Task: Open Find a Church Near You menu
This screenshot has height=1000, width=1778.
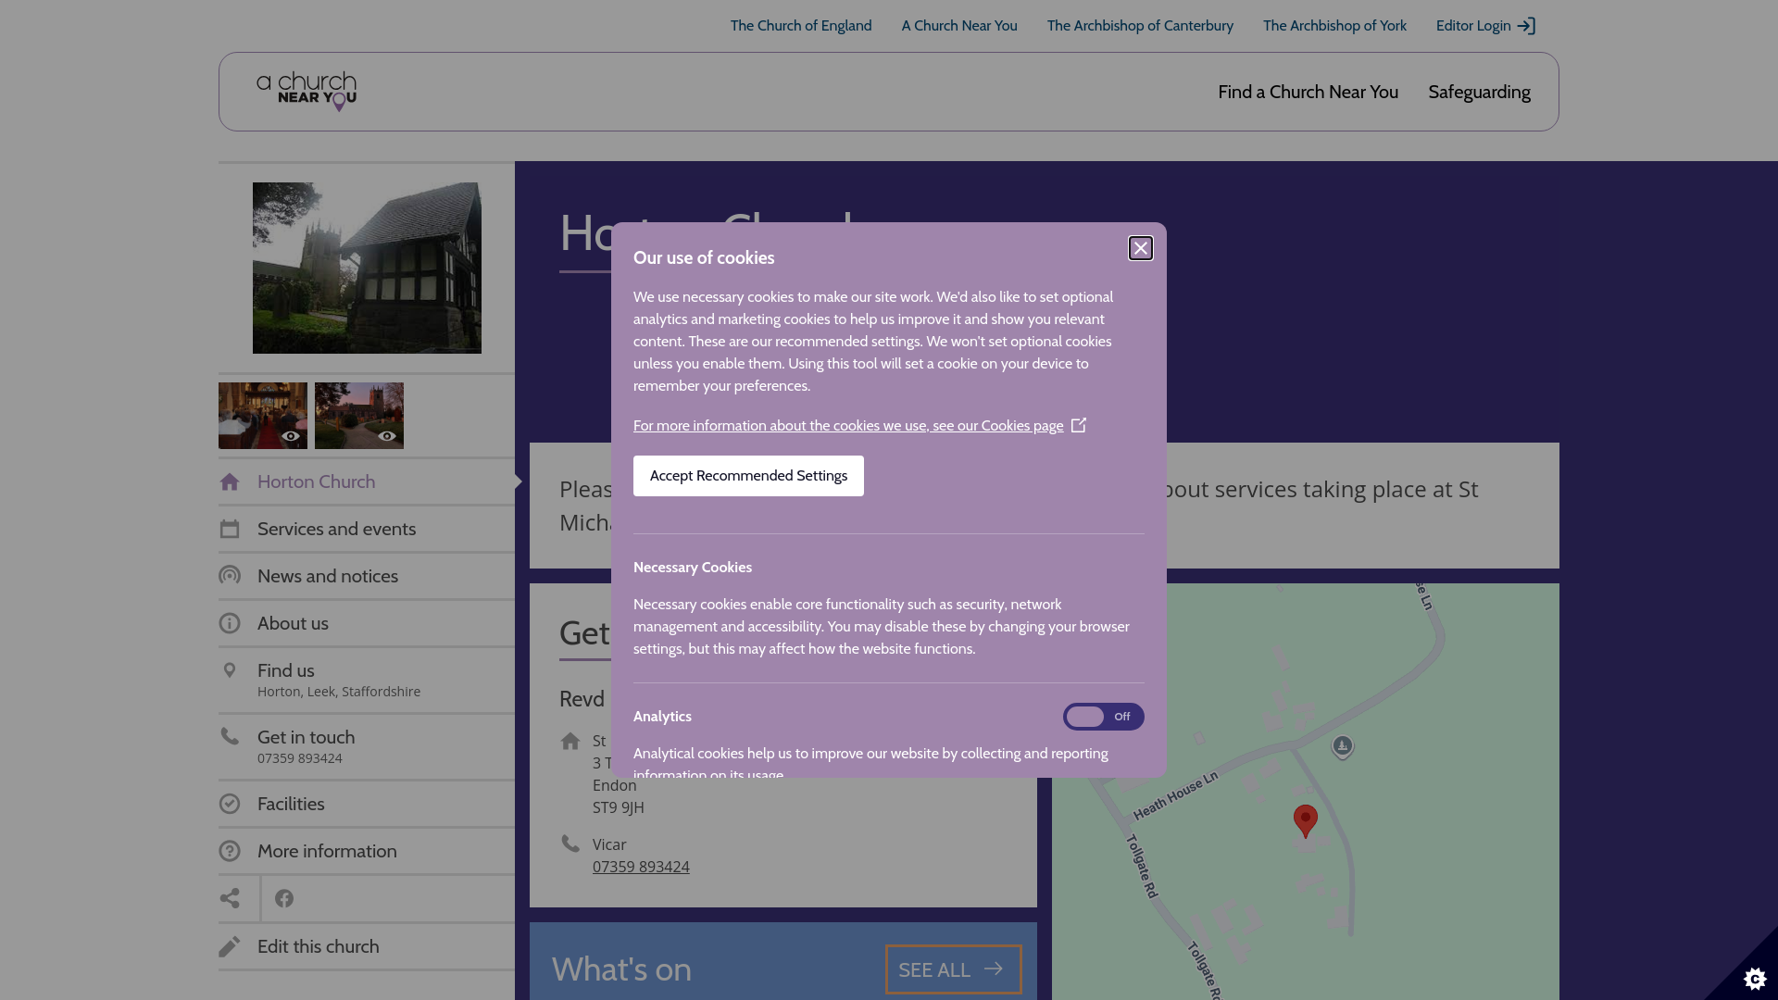Action: [1308, 92]
